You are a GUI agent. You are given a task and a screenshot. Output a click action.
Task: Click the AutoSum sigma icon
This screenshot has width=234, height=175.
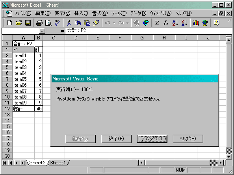(x=157, y=23)
